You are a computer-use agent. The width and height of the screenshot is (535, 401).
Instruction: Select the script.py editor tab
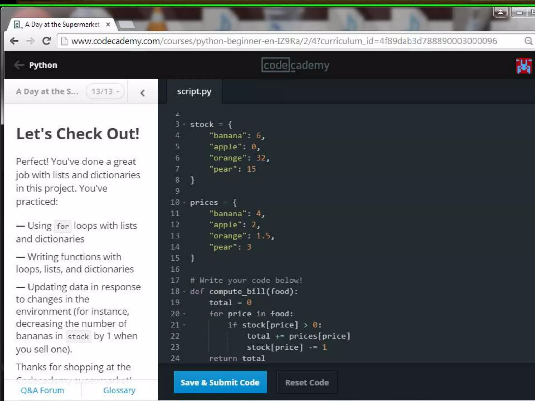194,91
